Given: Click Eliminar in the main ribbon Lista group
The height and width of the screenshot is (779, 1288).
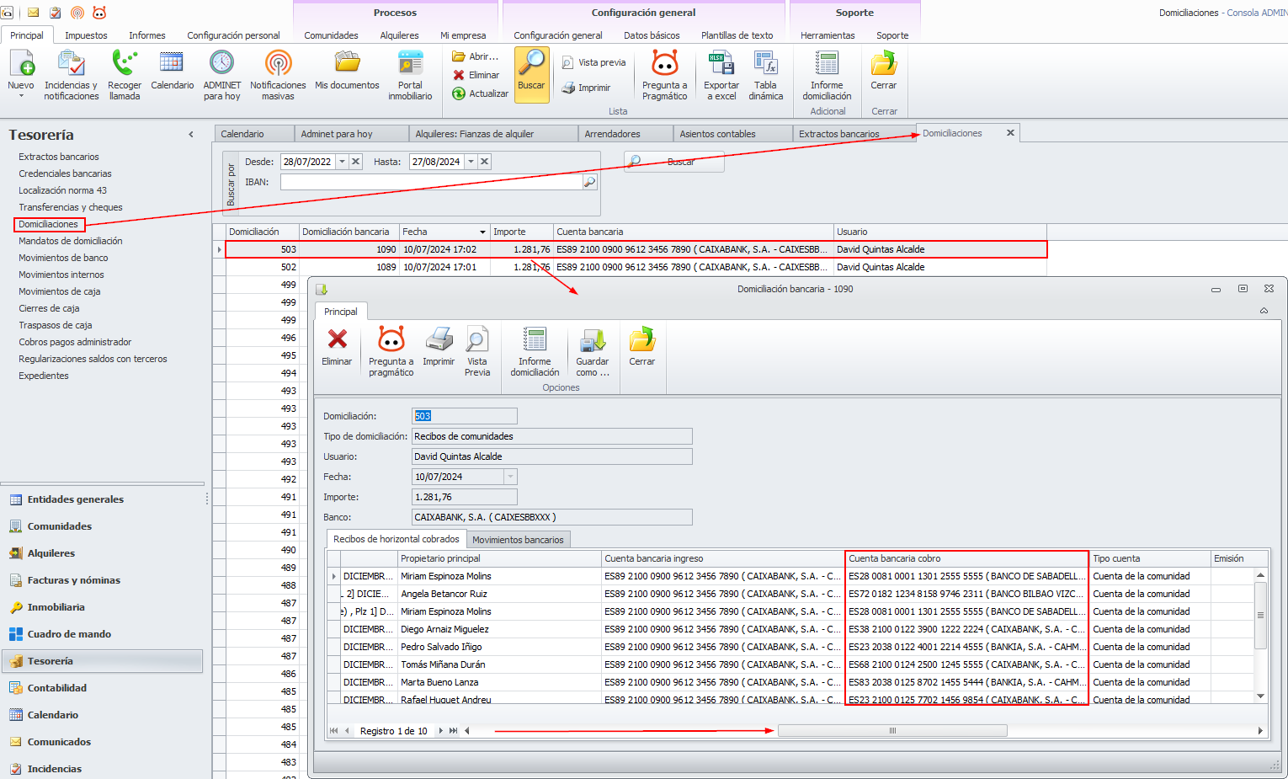Looking at the screenshot, I should (x=476, y=75).
